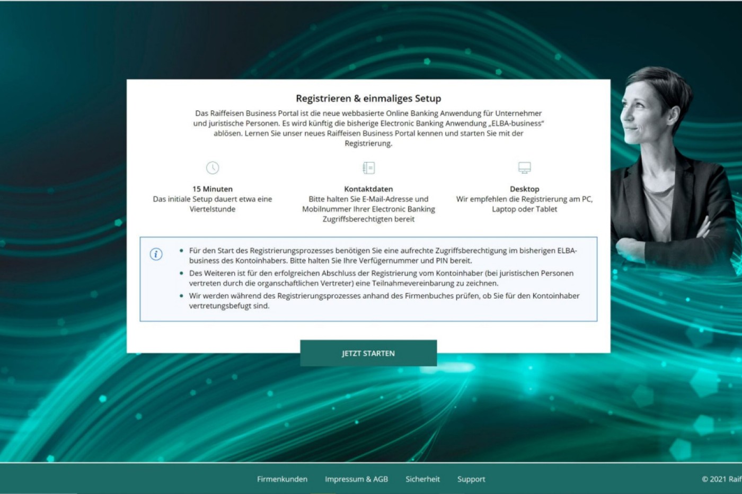Image resolution: width=742 pixels, height=494 pixels.
Task: Select the '15 Minuten' label
Action: point(212,189)
